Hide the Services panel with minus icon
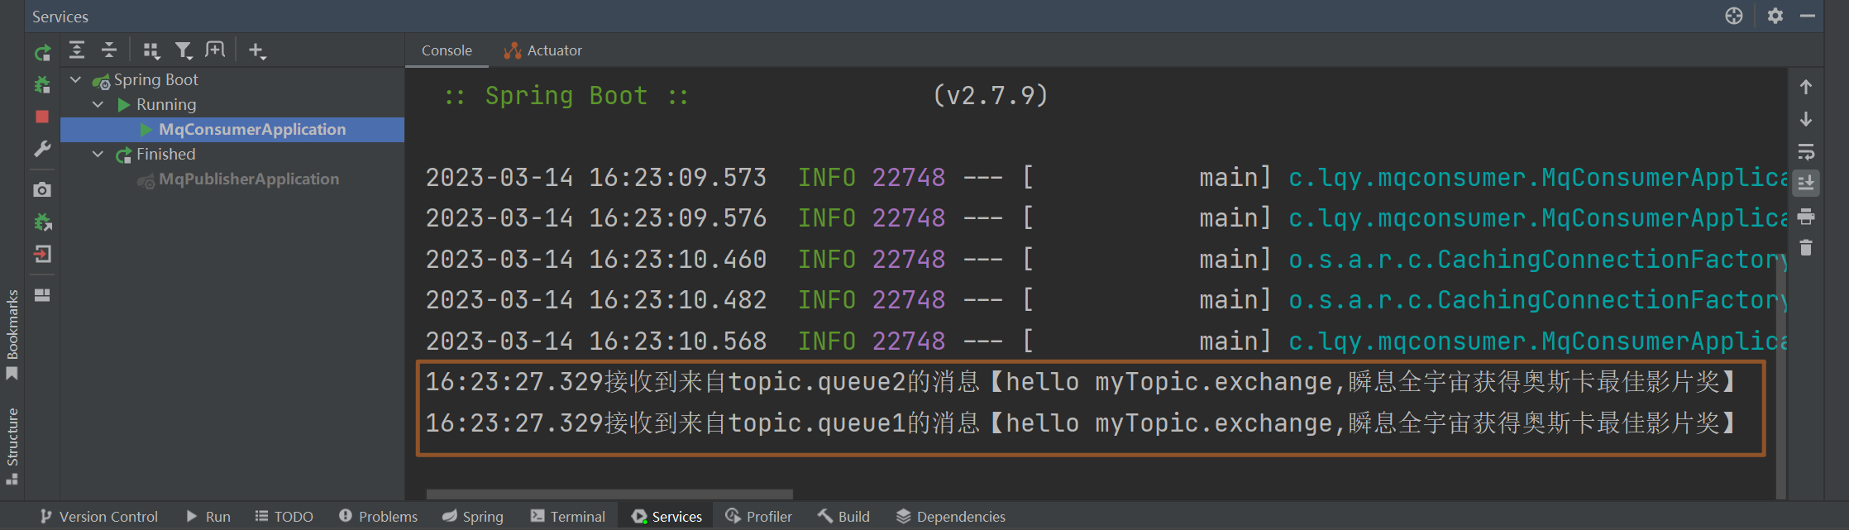The image size is (1849, 530). 1808,16
